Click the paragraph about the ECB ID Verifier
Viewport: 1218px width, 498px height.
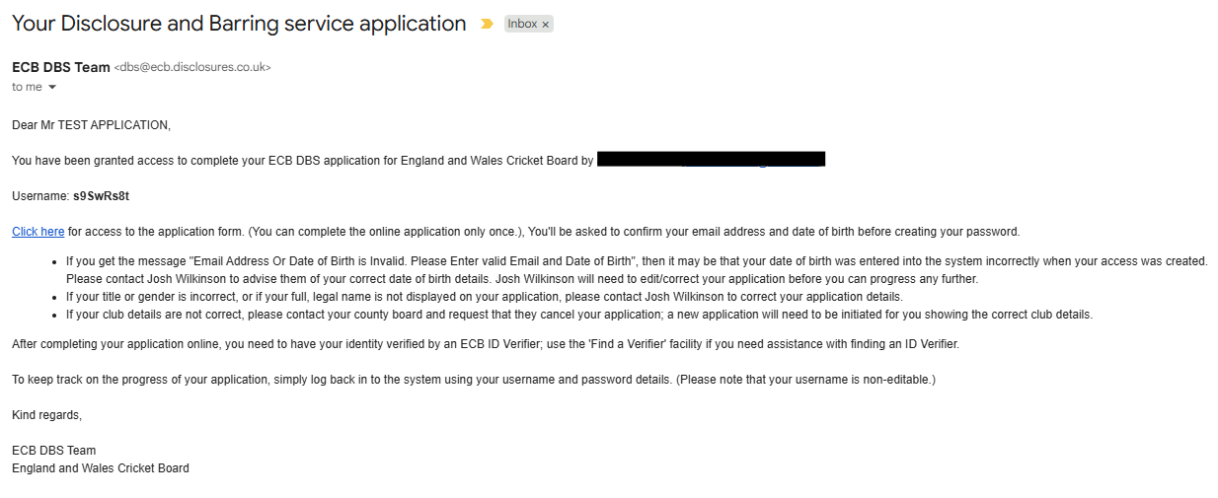click(485, 344)
